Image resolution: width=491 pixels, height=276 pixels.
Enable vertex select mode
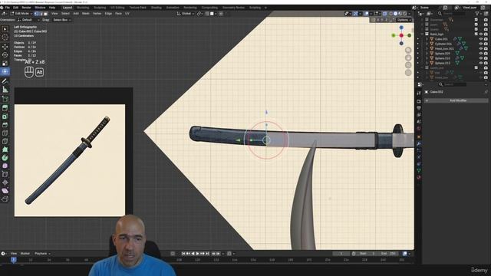tap(37, 14)
